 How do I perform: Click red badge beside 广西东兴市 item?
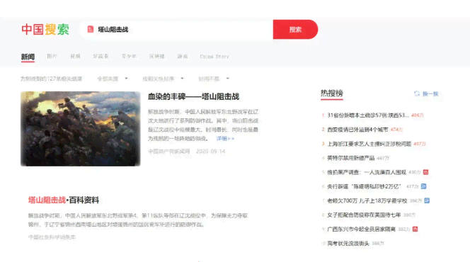coord(415,229)
